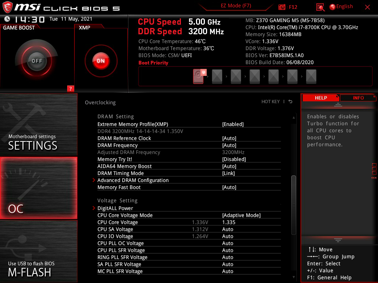Click the scrollbar down arrow
The width and height of the screenshot is (378, 283).
[x=293, y=277]
